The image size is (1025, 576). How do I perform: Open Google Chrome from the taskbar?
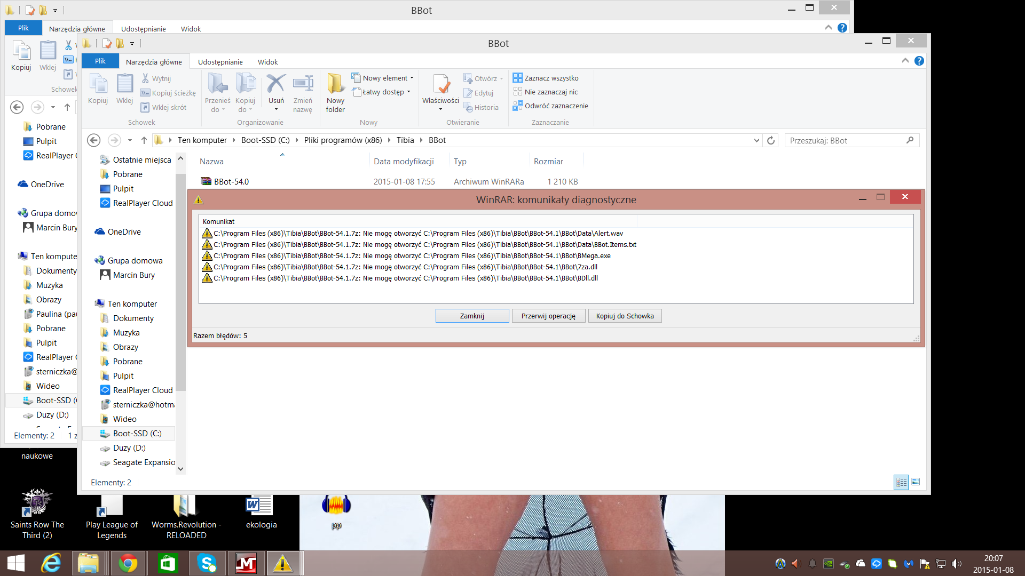click(128, 563)
